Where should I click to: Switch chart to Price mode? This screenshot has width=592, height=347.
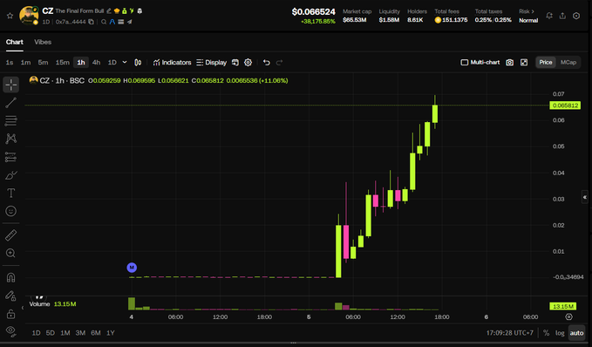tap(546, 62)
